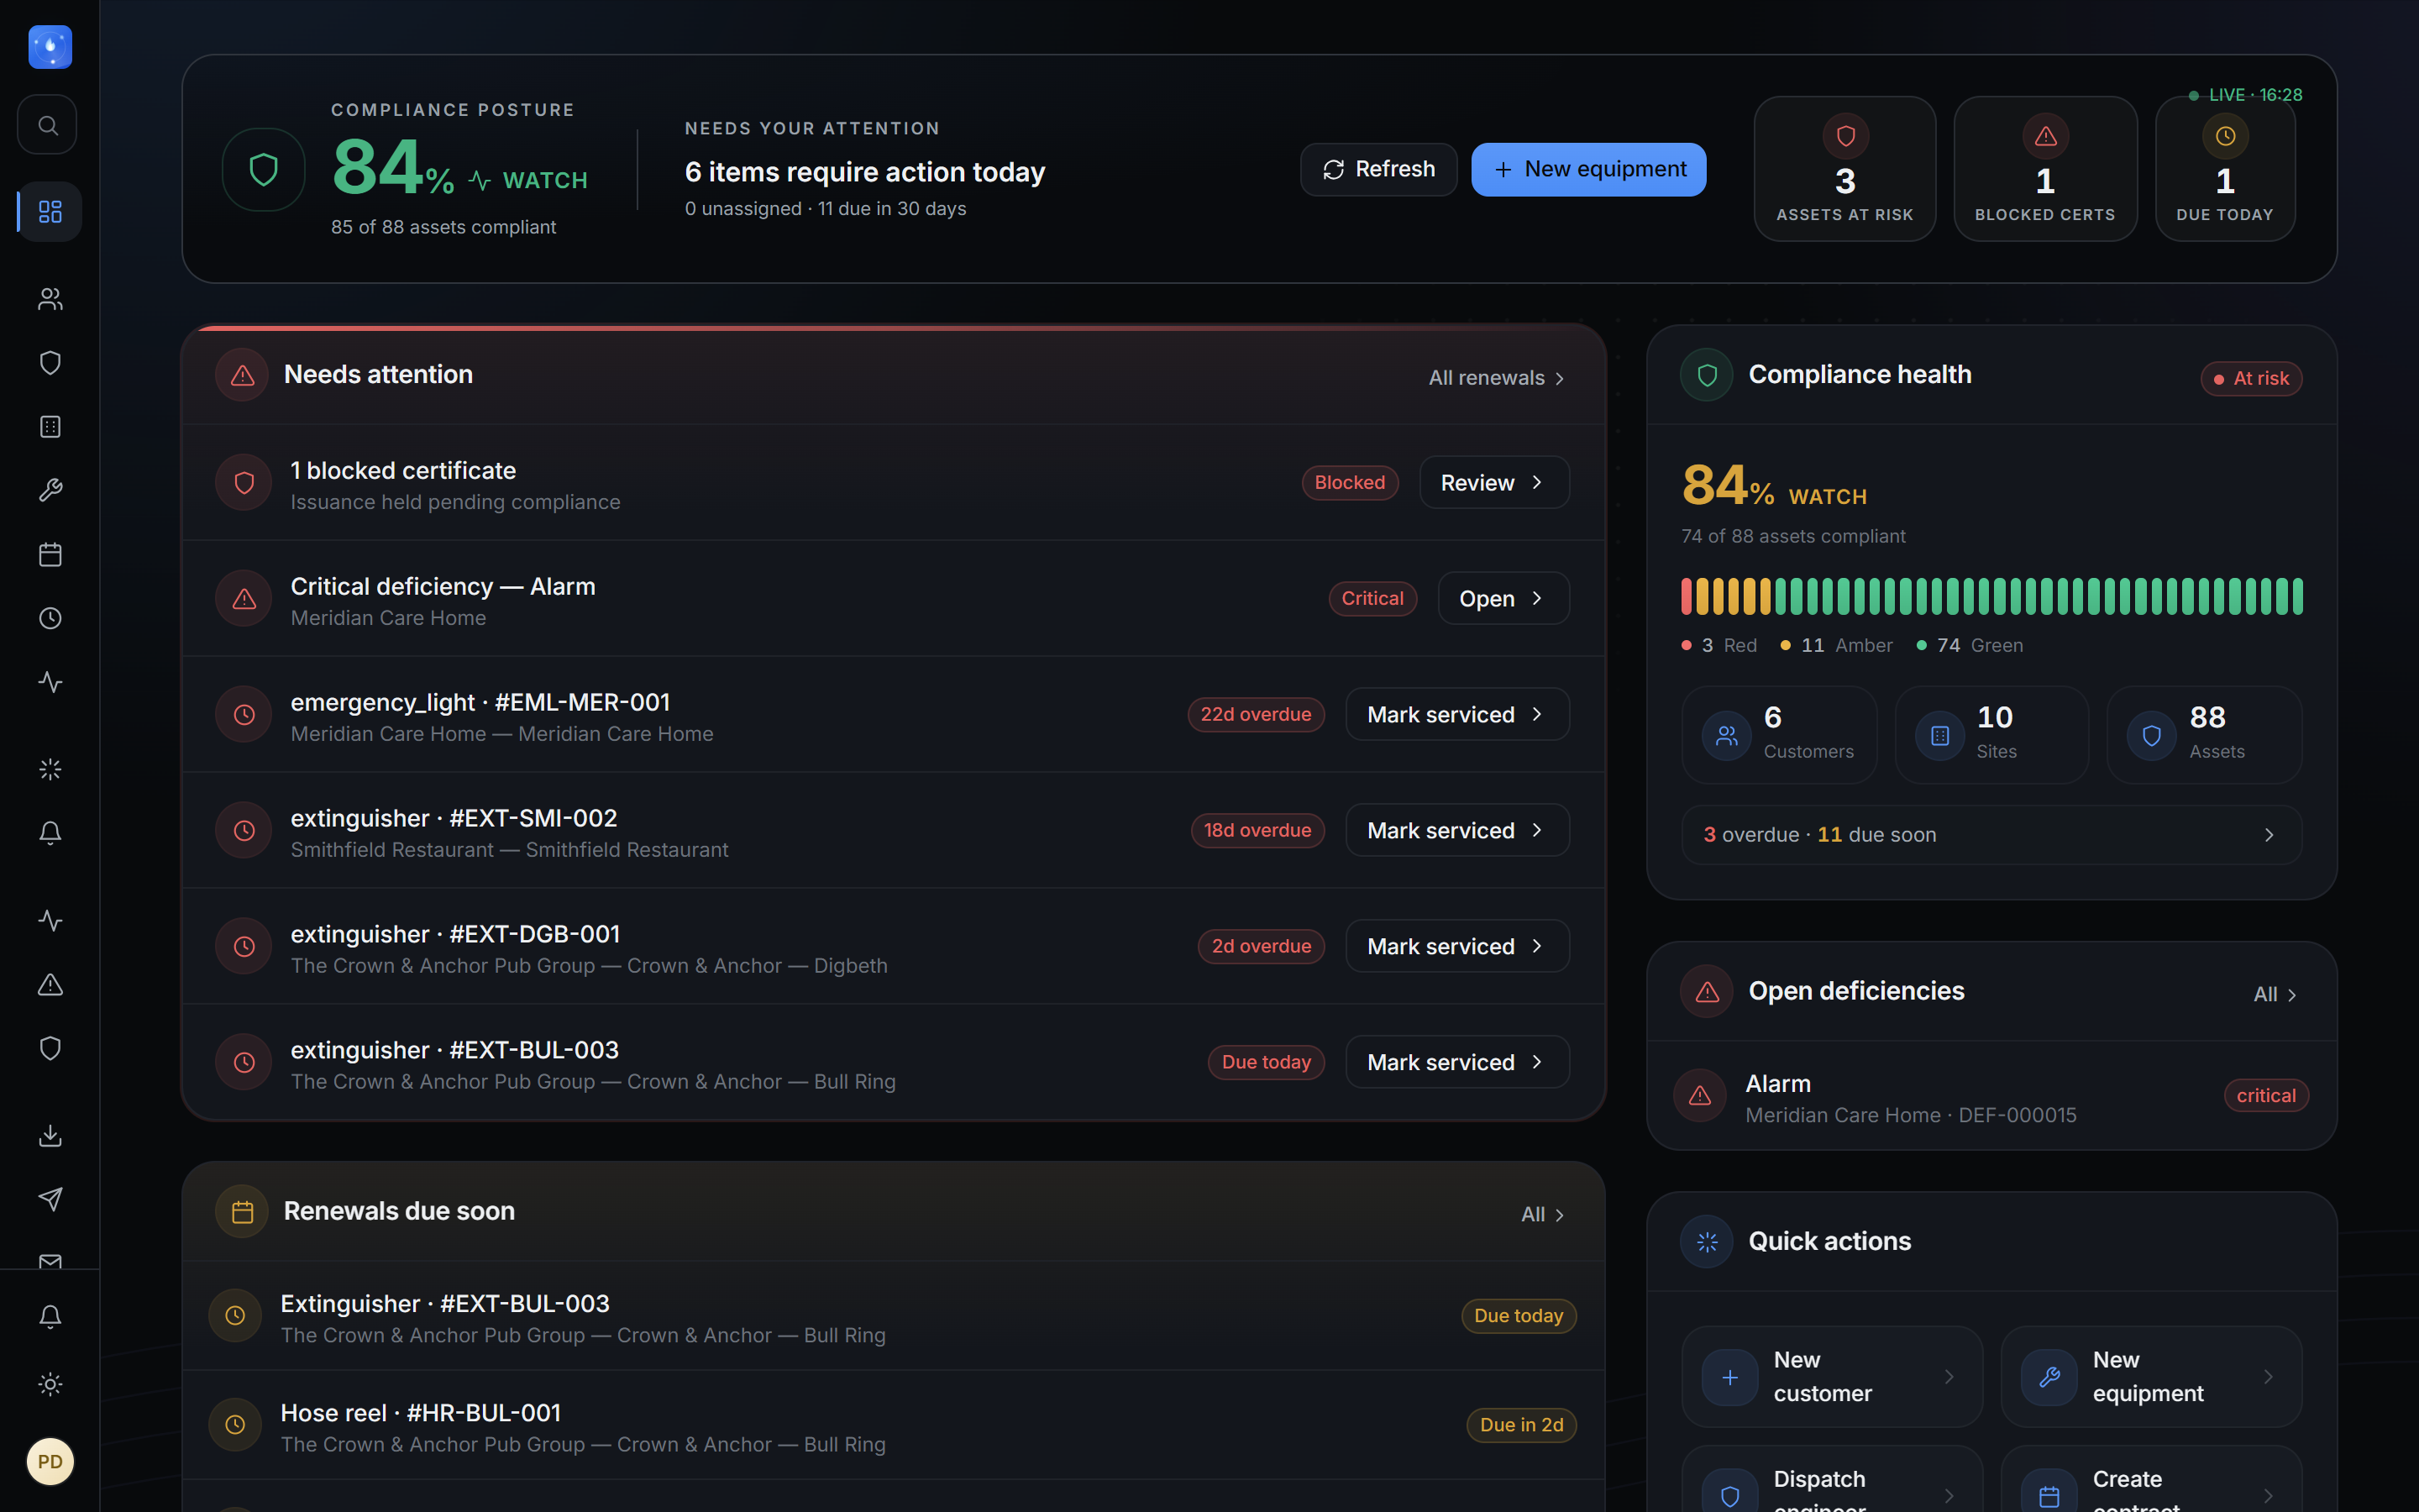Click the shield icon on the blocked certificate row

pyautogui.click(x=244, y=483)
